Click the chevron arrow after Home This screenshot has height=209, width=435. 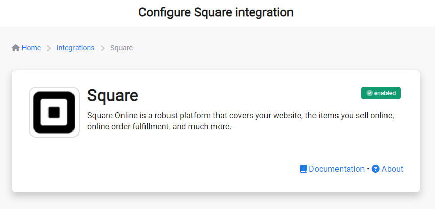pos(49,48)
